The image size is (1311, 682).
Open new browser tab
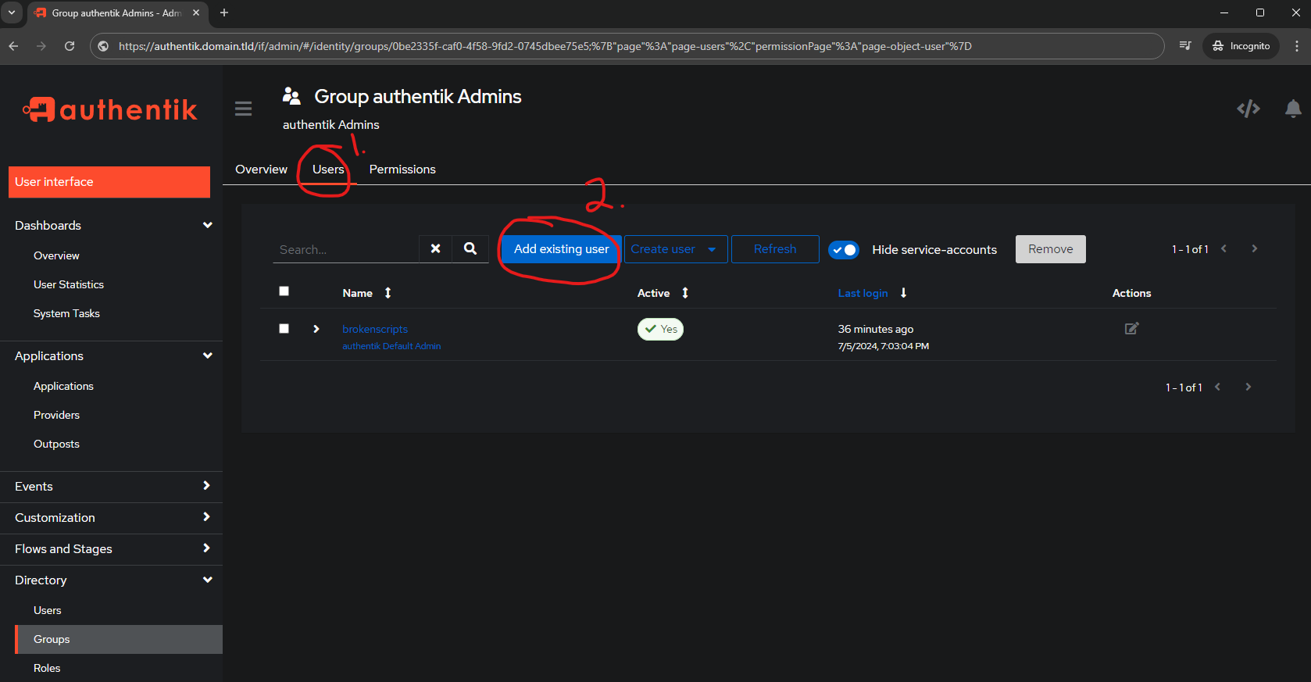(224, 12)
